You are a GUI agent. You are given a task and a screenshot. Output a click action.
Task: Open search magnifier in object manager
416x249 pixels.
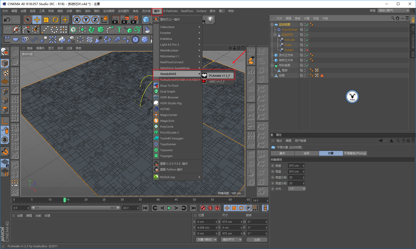[x=393, y=18]
